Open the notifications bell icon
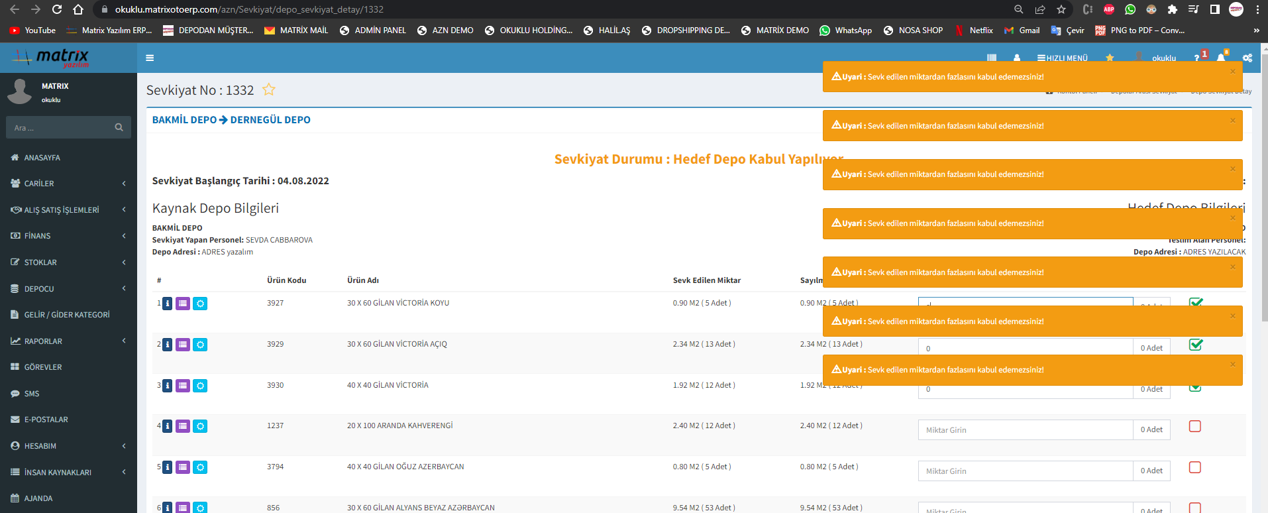 click(1221, 58)
